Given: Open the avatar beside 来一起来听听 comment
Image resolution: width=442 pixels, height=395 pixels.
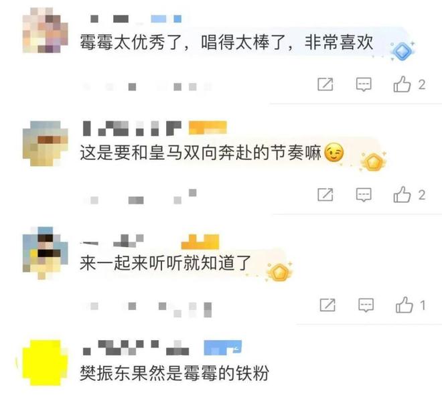Looking at the screenshot, I should pyautogui.click(x=45, y=252).
